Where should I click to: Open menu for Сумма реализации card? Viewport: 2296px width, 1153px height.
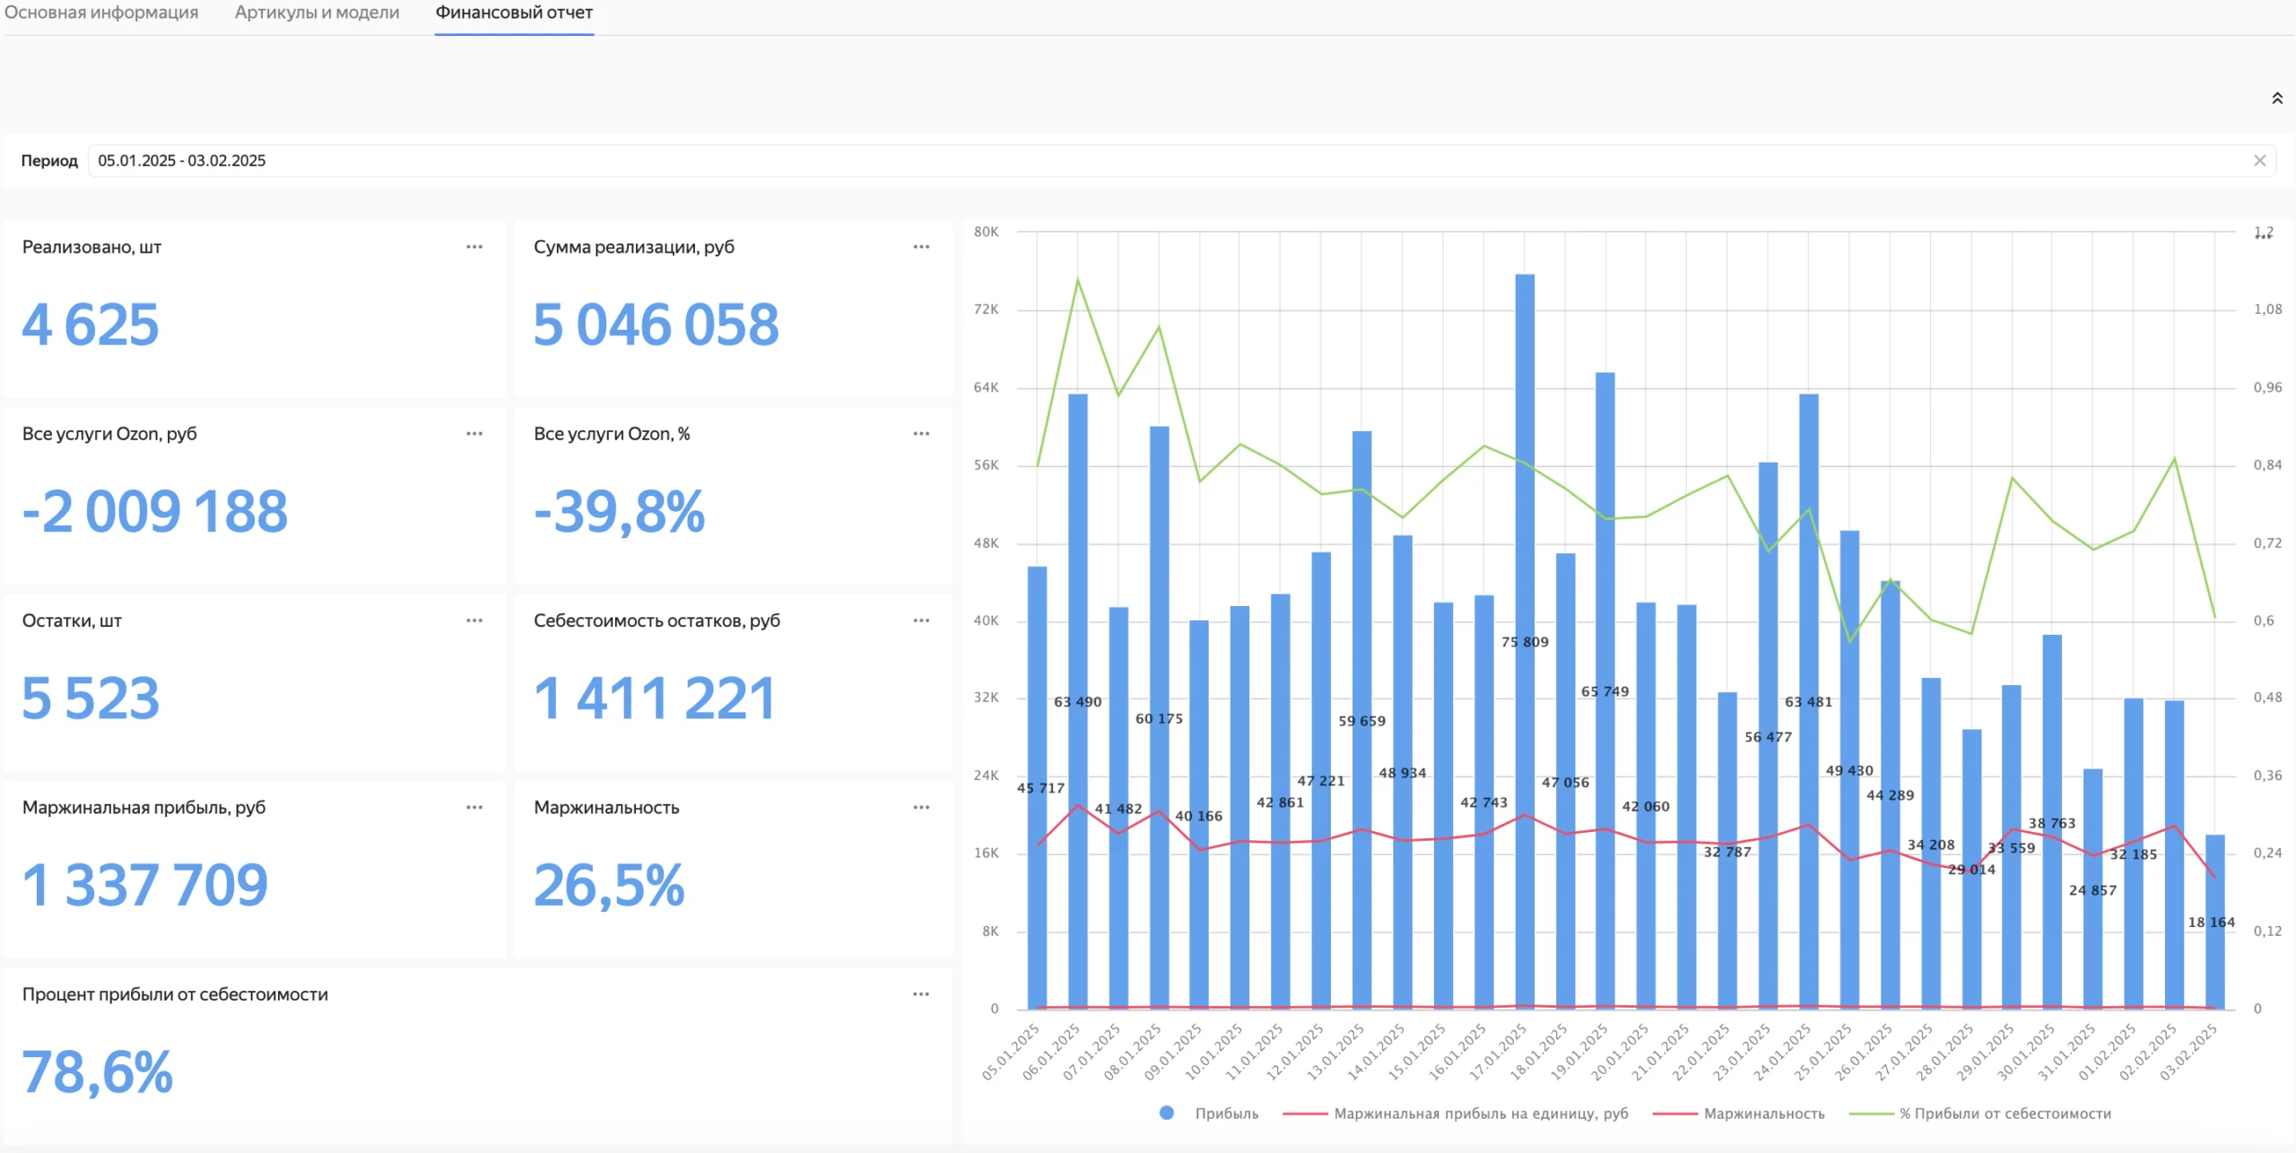click(921, 247)
